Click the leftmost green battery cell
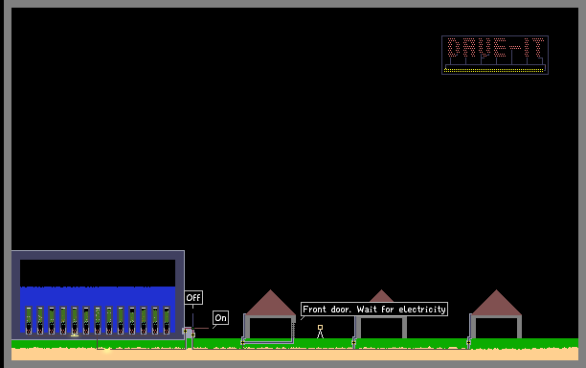The width and height of the screenshot is (586, 368). click(x=29, y=320)
